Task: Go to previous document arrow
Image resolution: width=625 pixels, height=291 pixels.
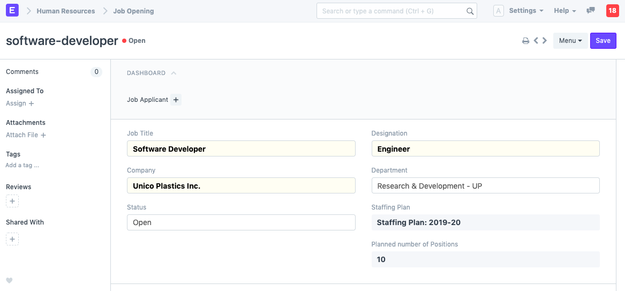Action: pyautogui.click(x=536, y=41)
